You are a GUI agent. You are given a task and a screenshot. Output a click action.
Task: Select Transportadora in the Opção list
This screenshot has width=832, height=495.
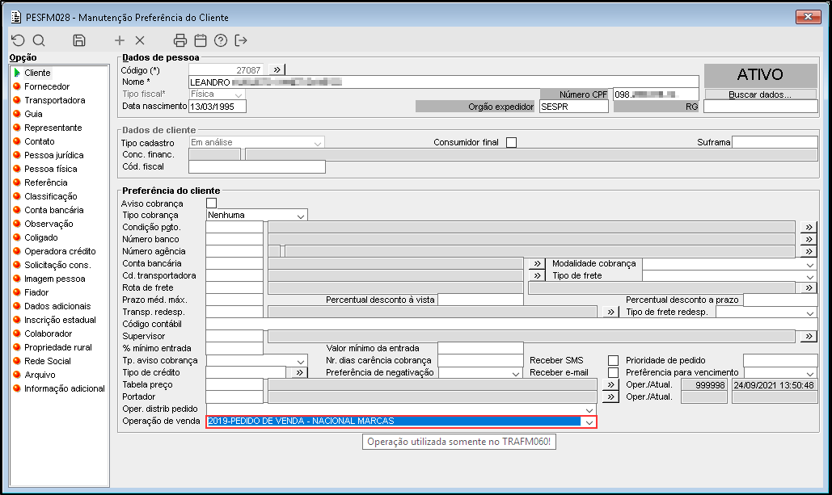pyautogui.click(x=55, y=100)
